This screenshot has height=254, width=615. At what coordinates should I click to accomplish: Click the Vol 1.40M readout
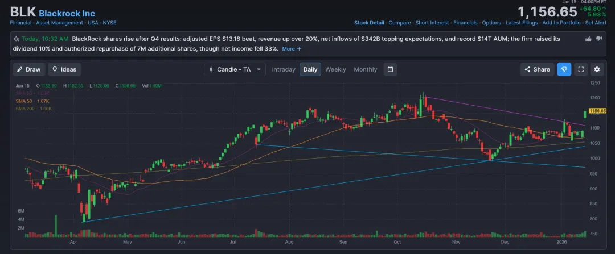coord(151,86)
